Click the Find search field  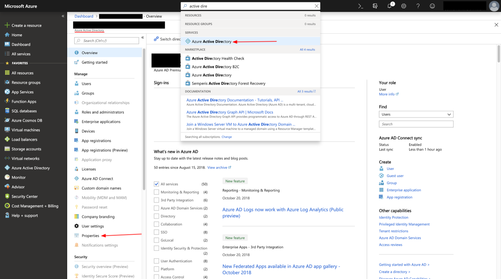pyautogui.click(x=416, y=124)
